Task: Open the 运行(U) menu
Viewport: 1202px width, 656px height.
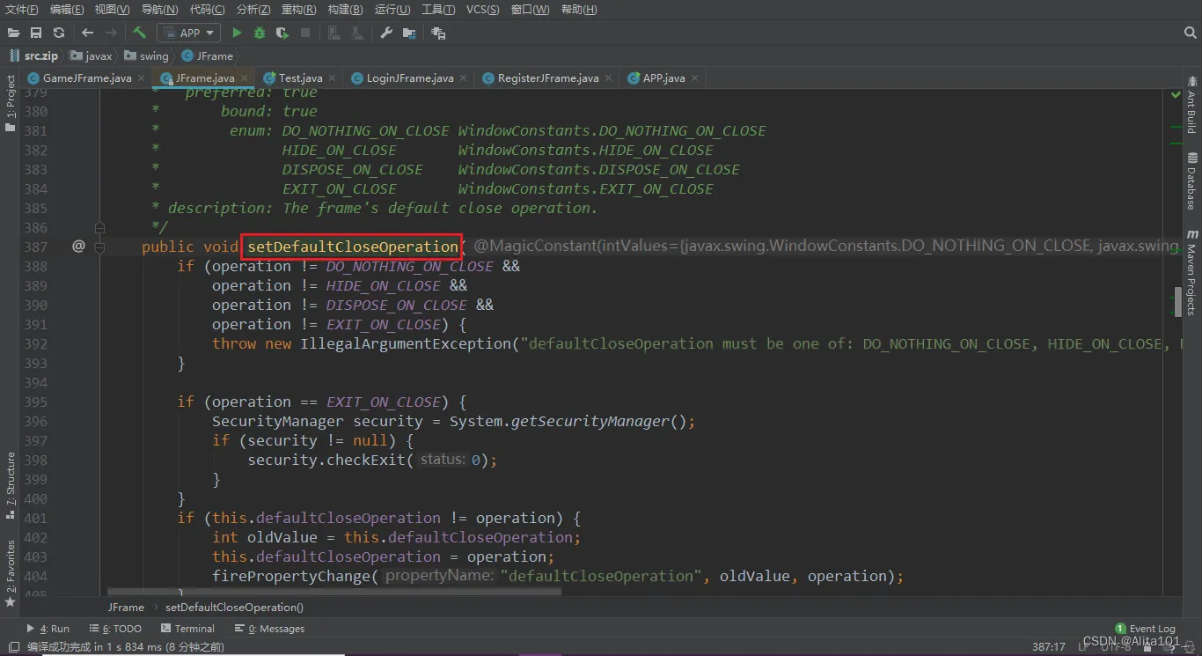Action: [392, 10]
